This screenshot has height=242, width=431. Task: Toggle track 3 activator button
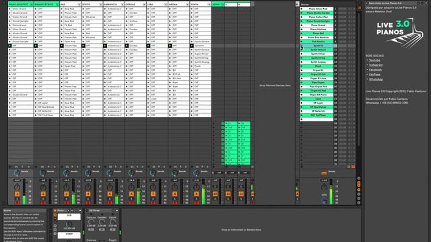coord(66,194)
